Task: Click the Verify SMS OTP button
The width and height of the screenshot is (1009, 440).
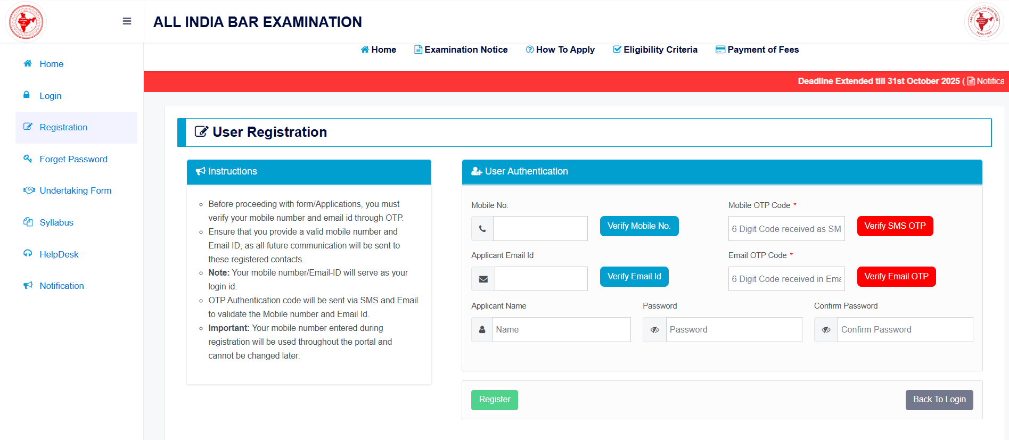Action: (895, 226)
